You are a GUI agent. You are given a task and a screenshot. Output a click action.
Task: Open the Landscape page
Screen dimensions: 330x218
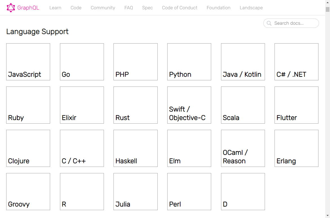pos(251,8)
